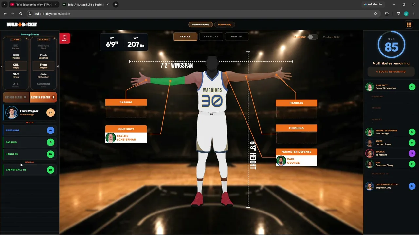Click the SF position badge
Screen dimensions: 419x235
tap(50, 112)
